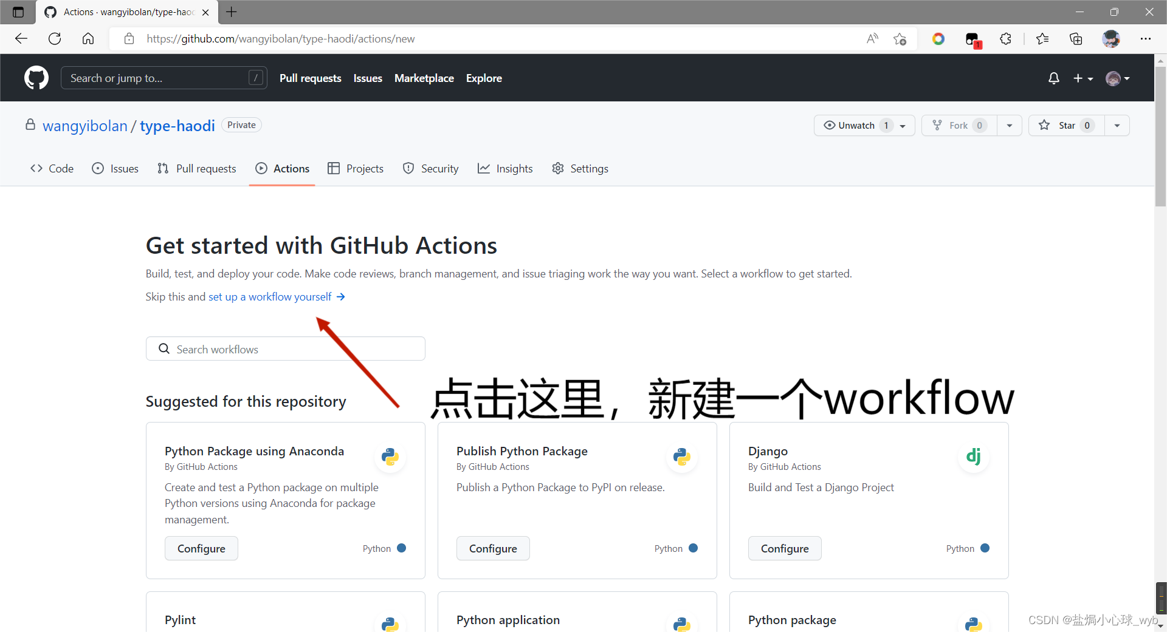Image resolution: width=1167 pixels, height=632 pixels.
Task: Open the favorites list icon
Action: click(x=1042, y=39)
